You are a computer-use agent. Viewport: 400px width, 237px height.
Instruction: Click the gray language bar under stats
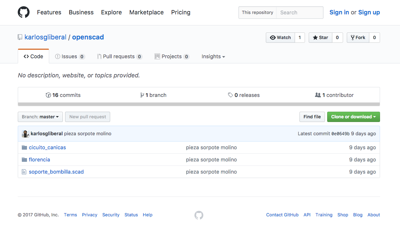[199, 104]
